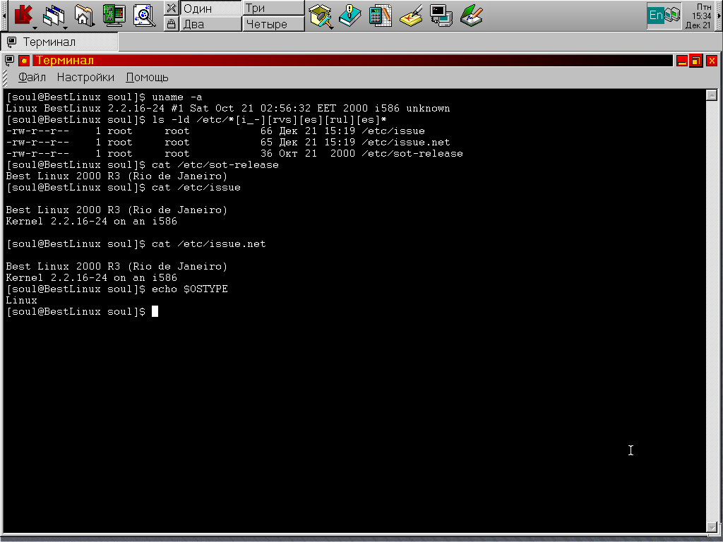Open the home directory panel icon
The height and width of the screenshot is (542, 723).
(84, 16)
